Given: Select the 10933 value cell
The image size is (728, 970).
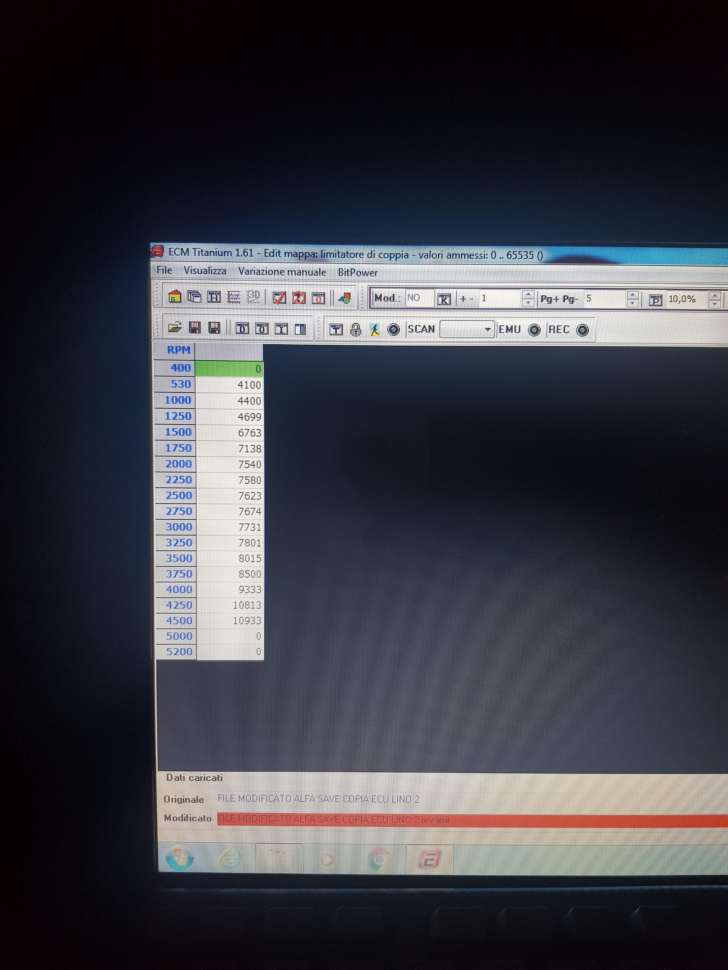Looking at the screenshot, I should coord(229,620).
